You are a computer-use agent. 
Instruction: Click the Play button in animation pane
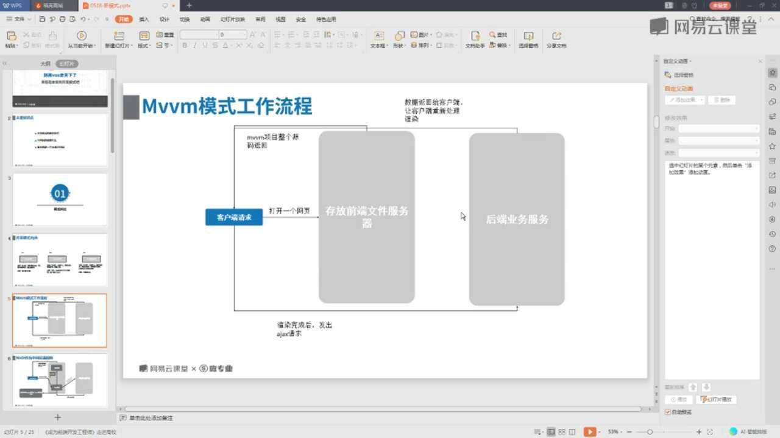click(679, 400)
